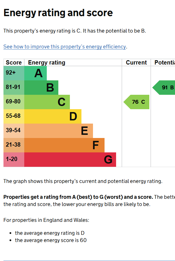This screenshot has width=175, height=261.
Task: Open the improve energy efficiency link
Action: [65, 47]
